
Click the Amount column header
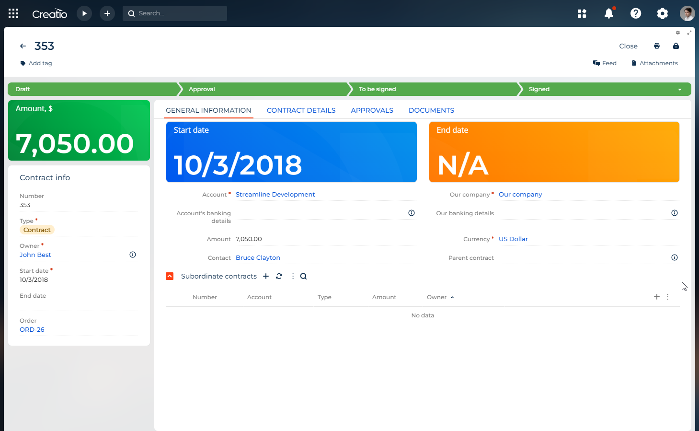tap(384, 297)
